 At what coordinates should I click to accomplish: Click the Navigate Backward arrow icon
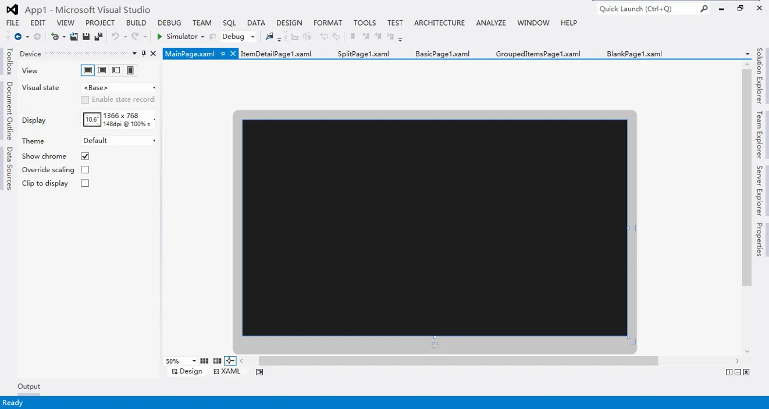[x=18, y=37]
